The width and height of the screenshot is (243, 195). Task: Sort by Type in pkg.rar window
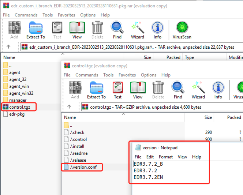click(189, 57)
